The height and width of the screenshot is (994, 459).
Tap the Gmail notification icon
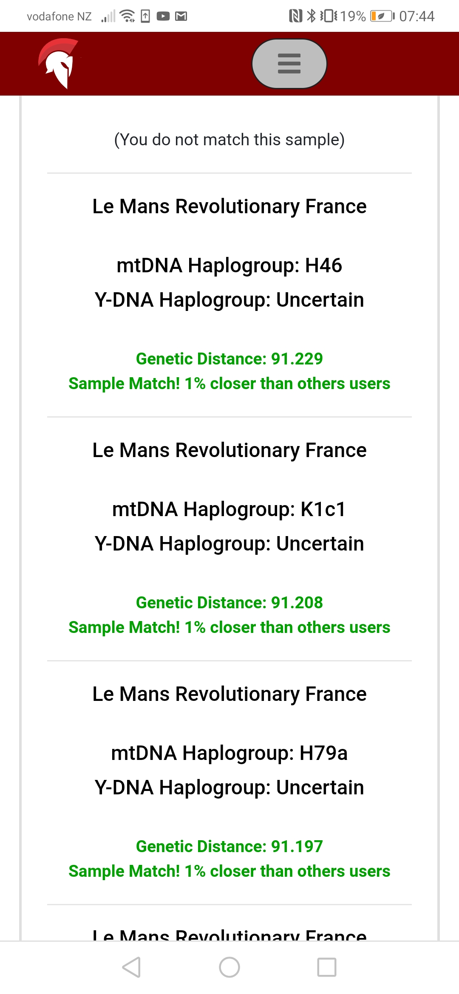[x=181, y=17]
